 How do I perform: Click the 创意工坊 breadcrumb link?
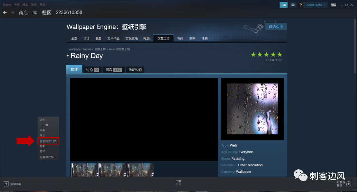click(100, 49)
